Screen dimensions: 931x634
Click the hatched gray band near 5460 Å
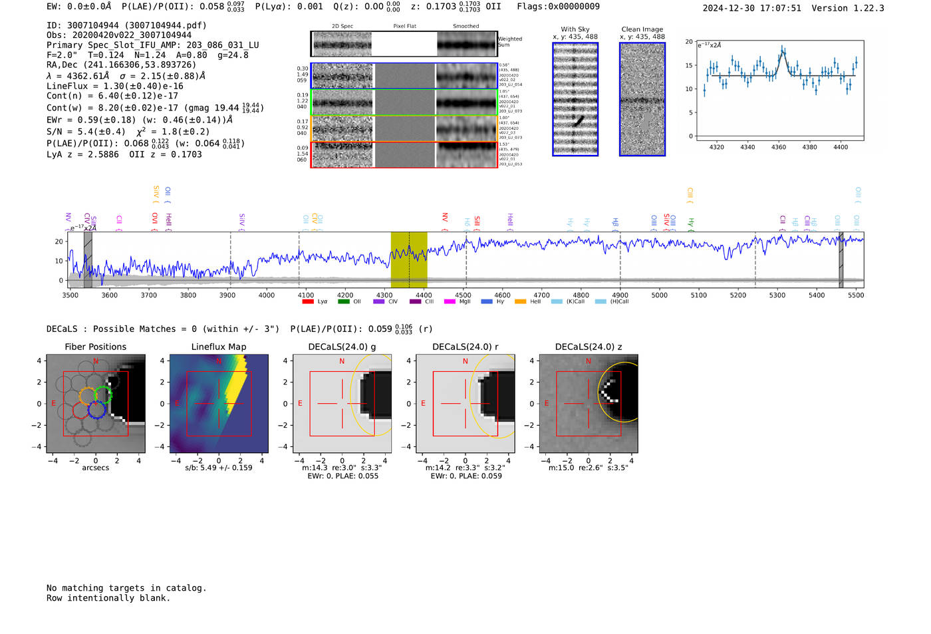pyautogui.click(x=841, y=259)
